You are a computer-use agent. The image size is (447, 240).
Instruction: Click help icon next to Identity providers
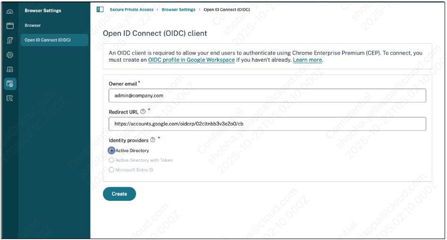[x=153, y=140]
